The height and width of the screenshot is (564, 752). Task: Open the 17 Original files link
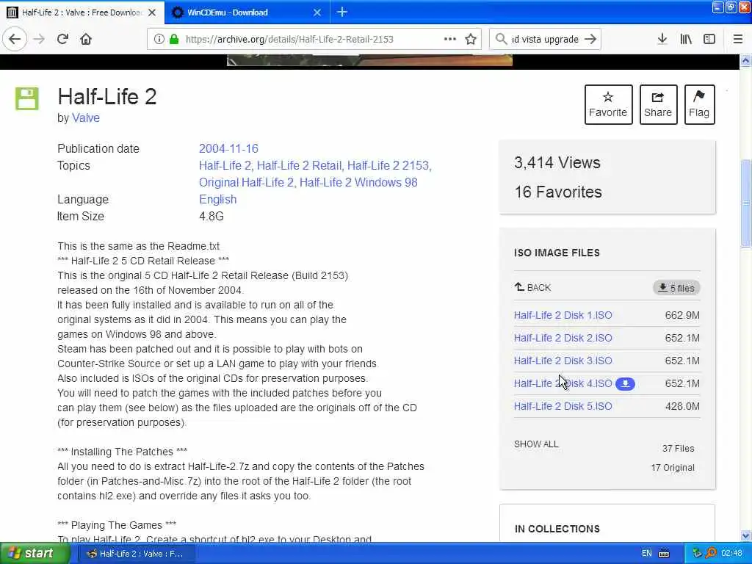point(673,468)
